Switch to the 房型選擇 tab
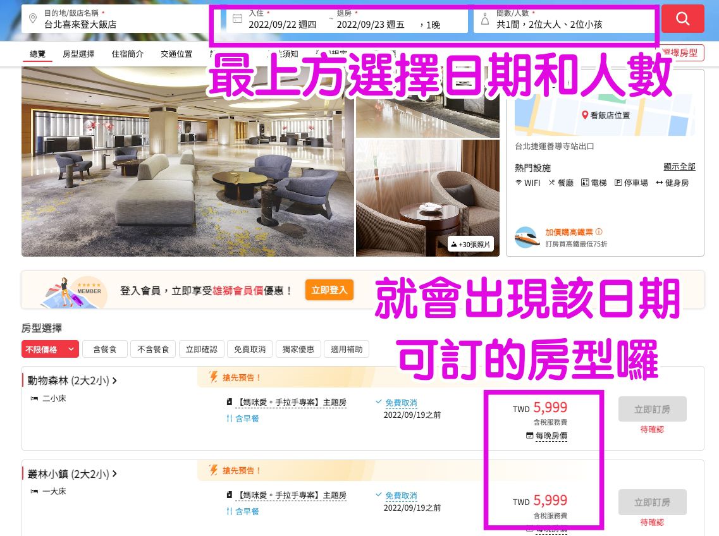This screenshot has height=536, width=719. tap(78, 54)
